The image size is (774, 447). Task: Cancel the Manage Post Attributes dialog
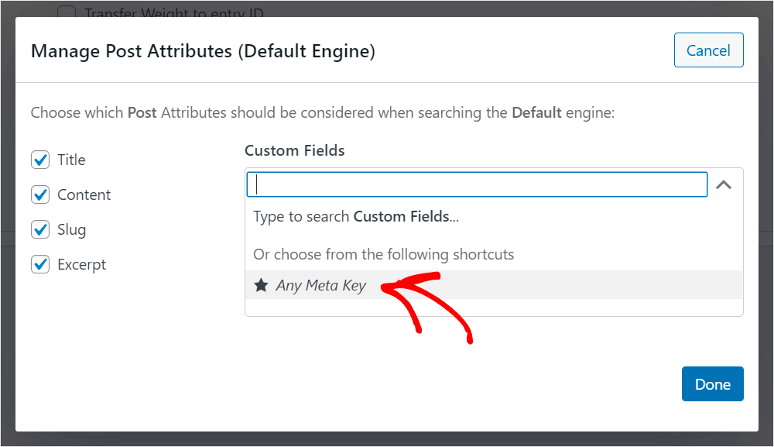coord(708,50)
